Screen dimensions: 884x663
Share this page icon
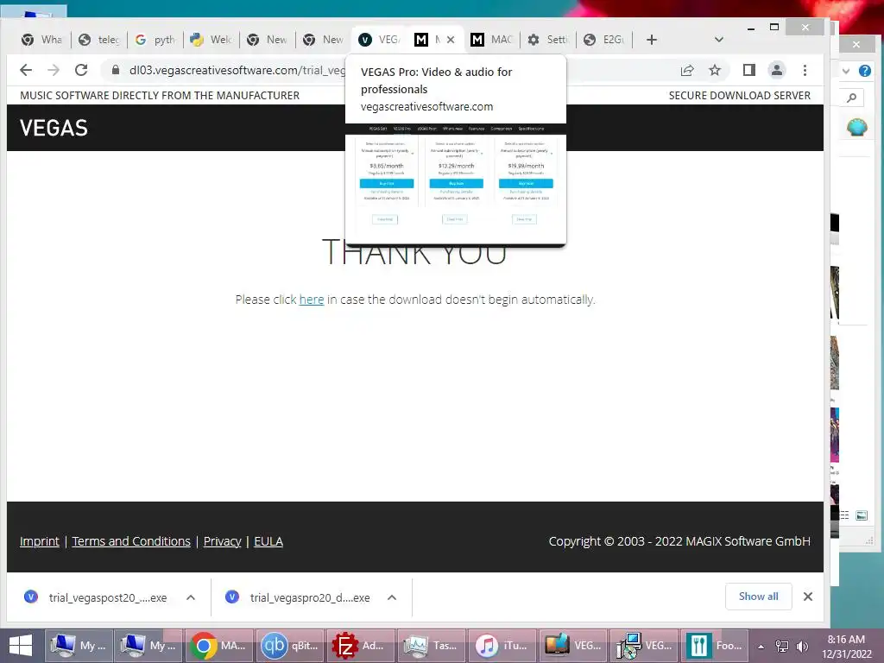pyautogui.click(x=686, y=70)
